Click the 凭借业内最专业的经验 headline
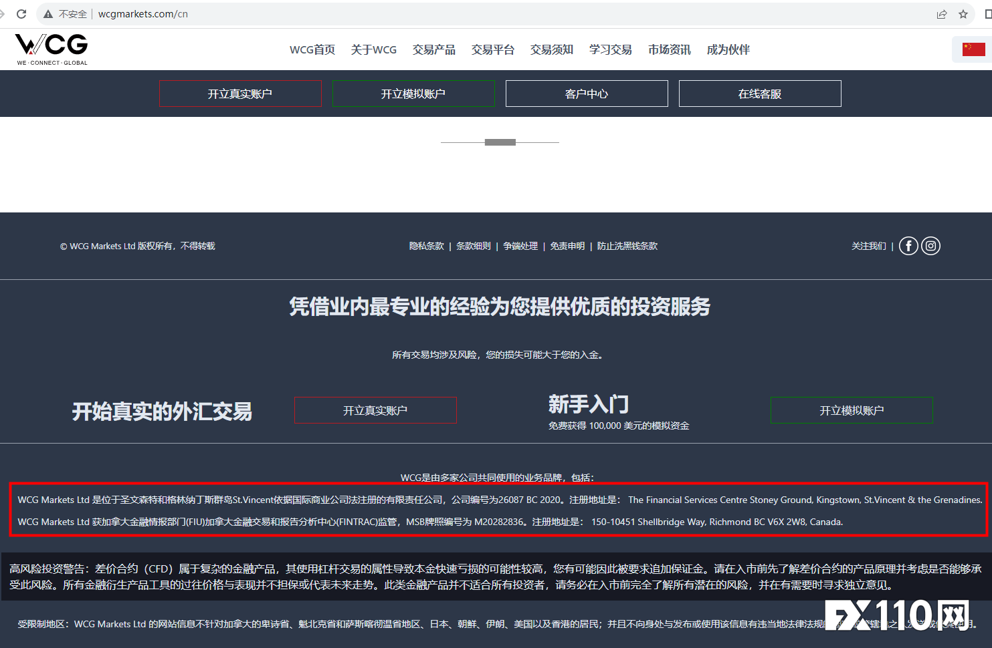The width and height of the screenshot is (992, 648). pyautogui.click(x=500, y=307)
